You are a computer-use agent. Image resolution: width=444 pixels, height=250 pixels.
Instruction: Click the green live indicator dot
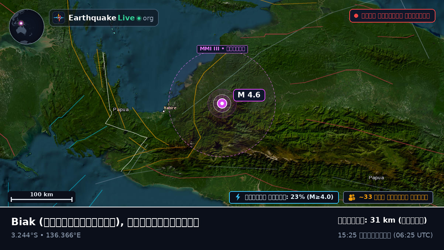(139, 18)
